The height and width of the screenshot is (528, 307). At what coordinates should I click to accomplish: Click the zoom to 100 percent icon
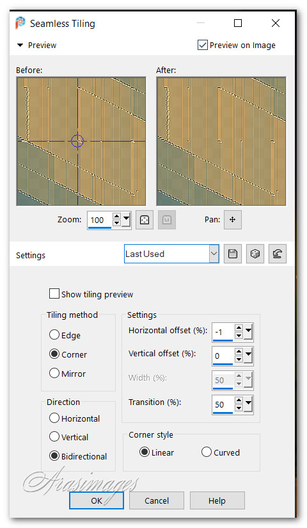pyautogui.click(x=167, y=220)
